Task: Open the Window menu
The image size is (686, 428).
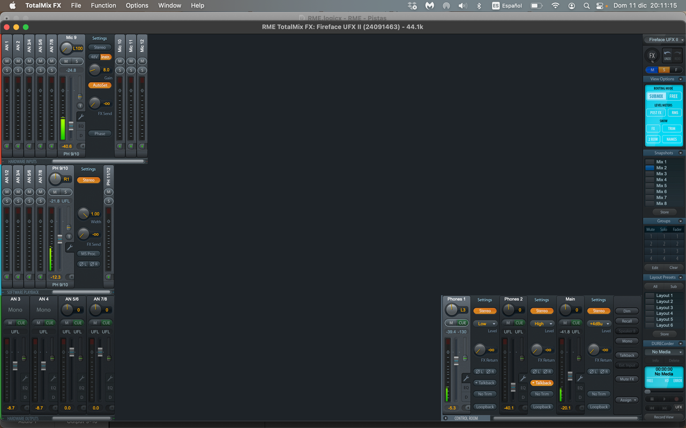Action: point(169,5)
